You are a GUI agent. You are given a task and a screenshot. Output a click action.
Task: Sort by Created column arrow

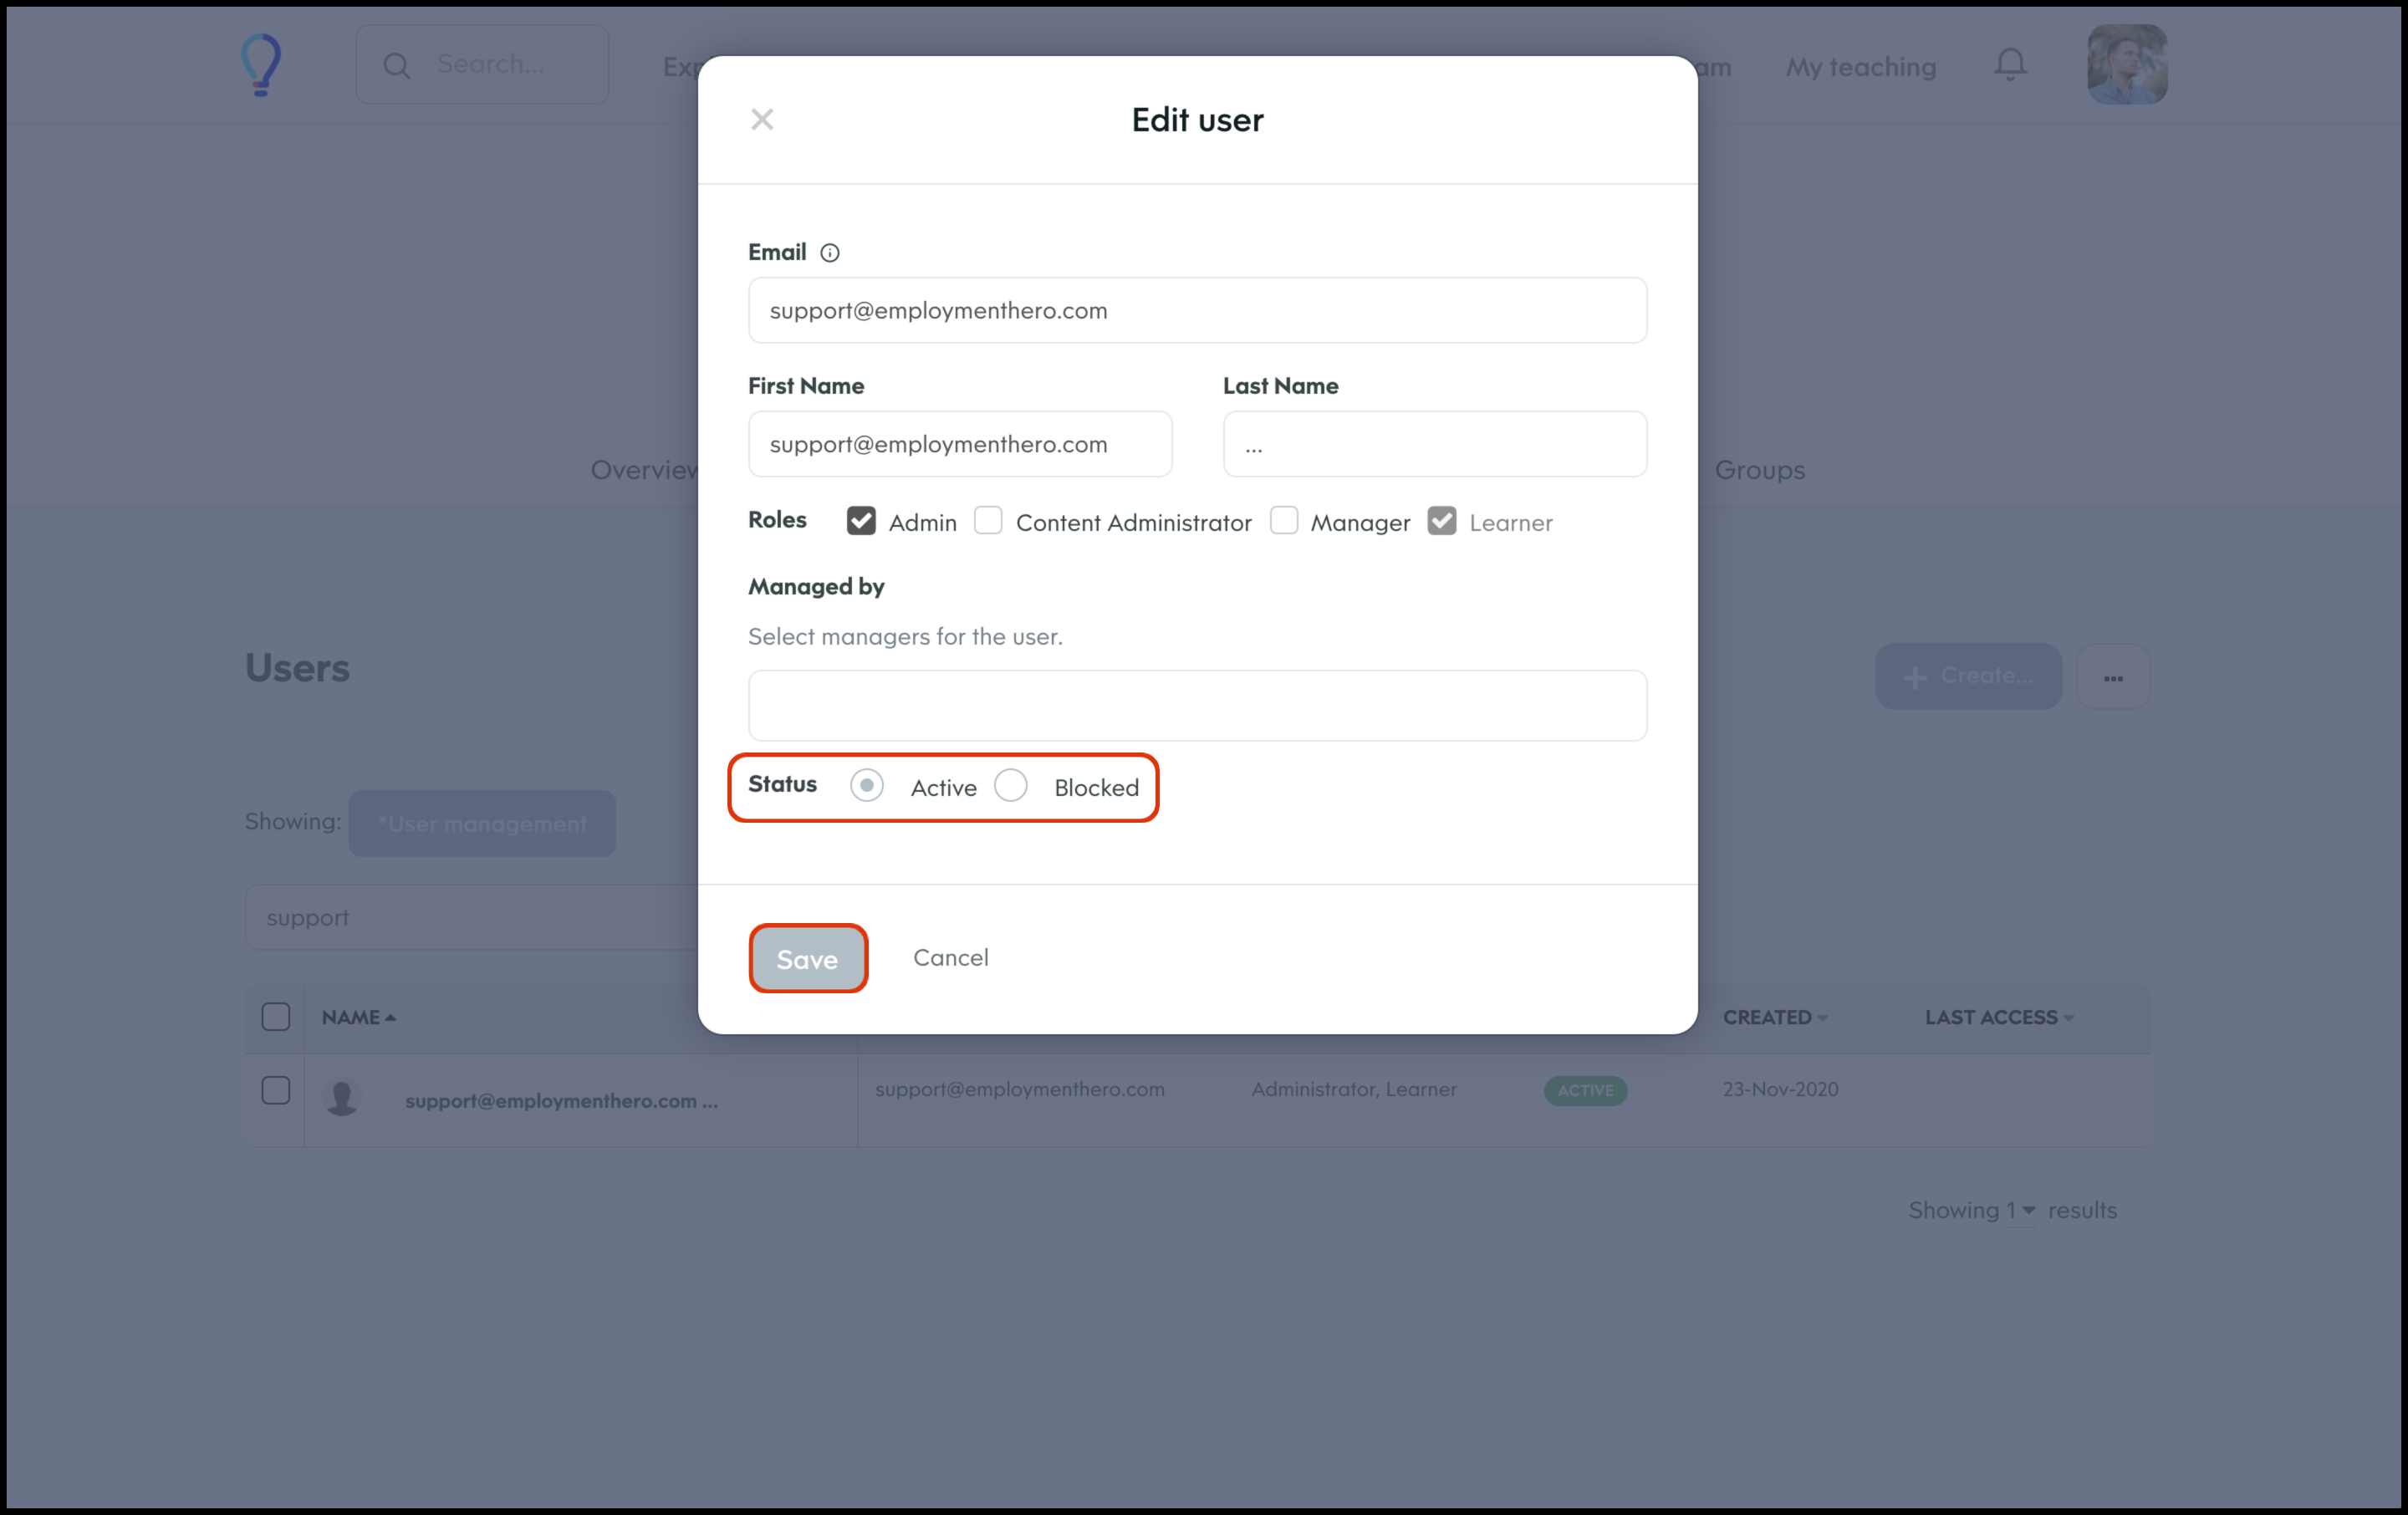(x=1822, y=1018)
